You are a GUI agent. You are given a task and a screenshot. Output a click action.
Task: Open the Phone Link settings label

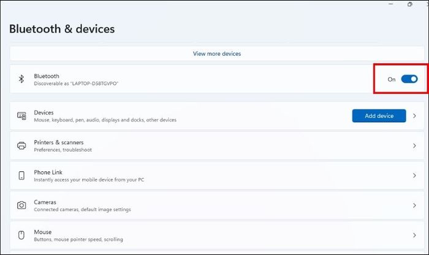[48, 172]
